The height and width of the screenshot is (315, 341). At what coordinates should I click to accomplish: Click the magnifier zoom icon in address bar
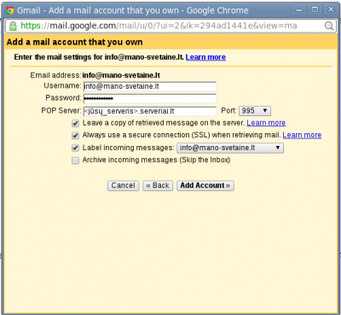pos(329,26)
